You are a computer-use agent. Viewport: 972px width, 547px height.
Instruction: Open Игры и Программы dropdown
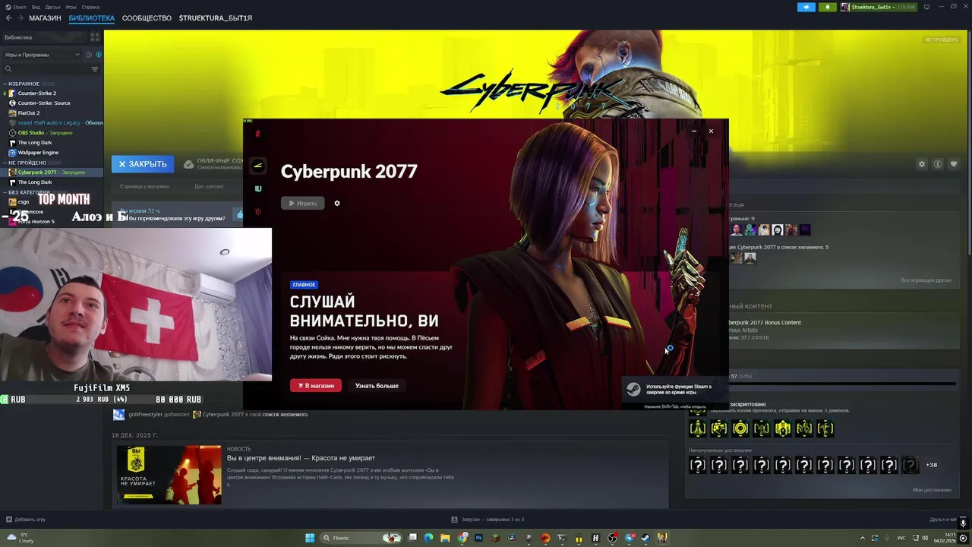(42, 55)
